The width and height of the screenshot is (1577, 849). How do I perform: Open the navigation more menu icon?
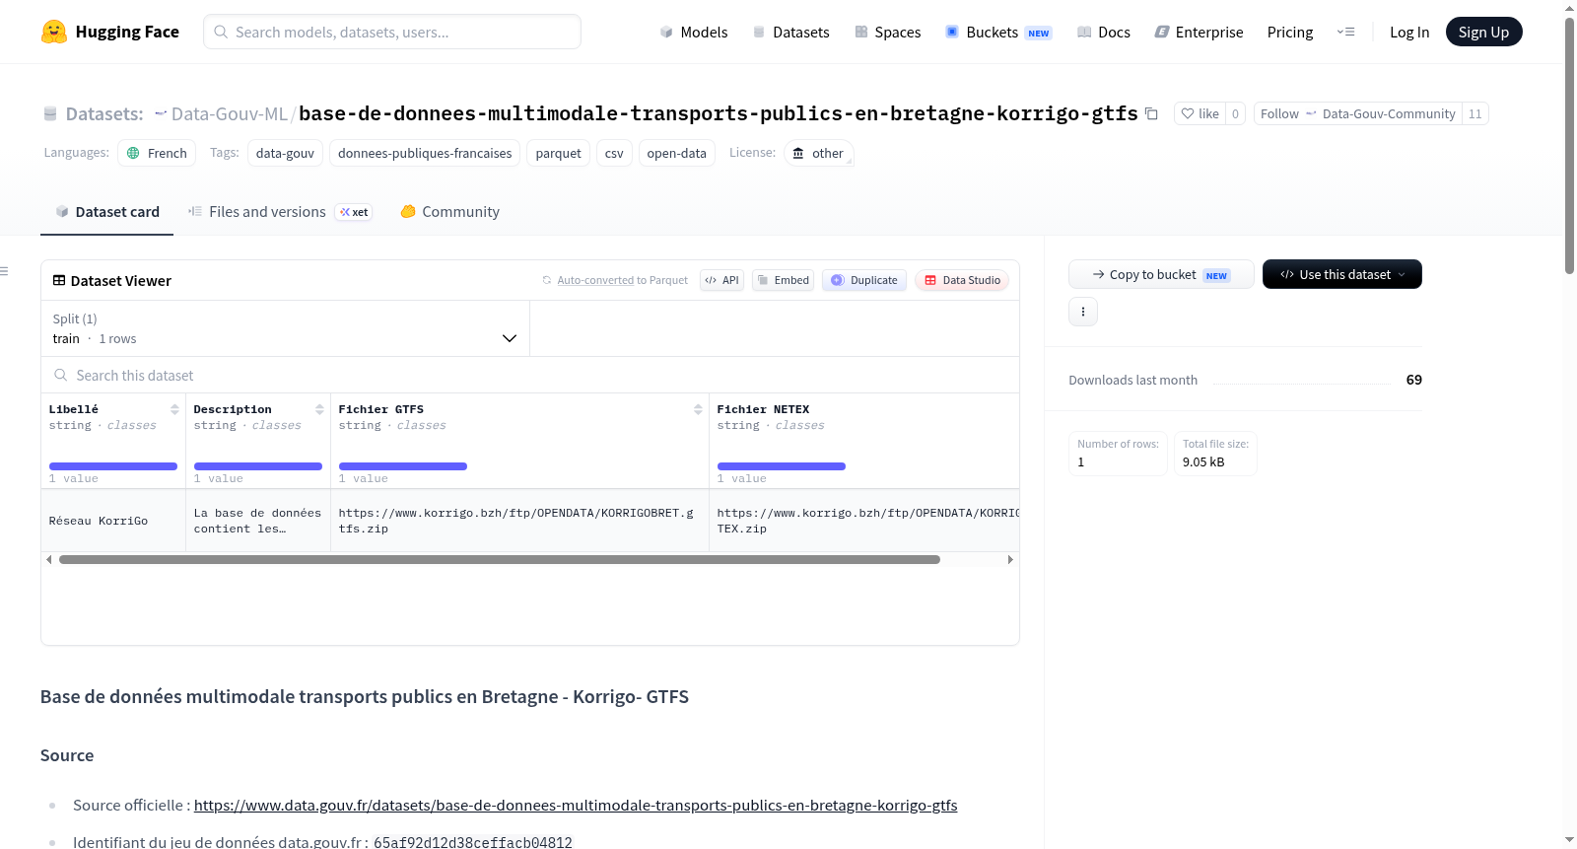point(1345,32)
